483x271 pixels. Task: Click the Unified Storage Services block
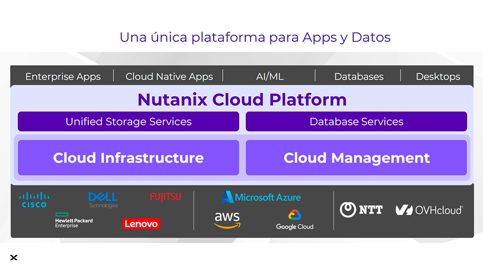point(128,122)
